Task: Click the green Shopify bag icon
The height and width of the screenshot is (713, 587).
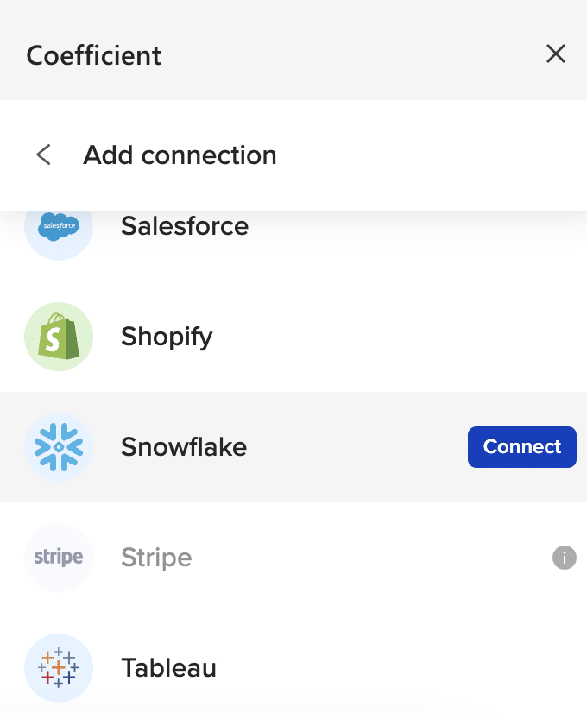Action: [x=59, y=336]
